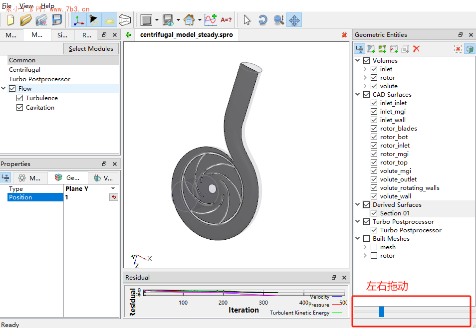
Task: Open the Plane Y type dropdown
Action: (x=113, y=189)
